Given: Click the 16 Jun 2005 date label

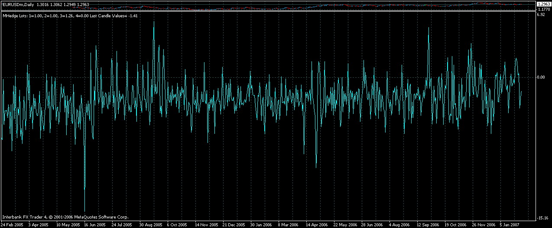Looking at the screenshot, I should (x=95, y=225).
